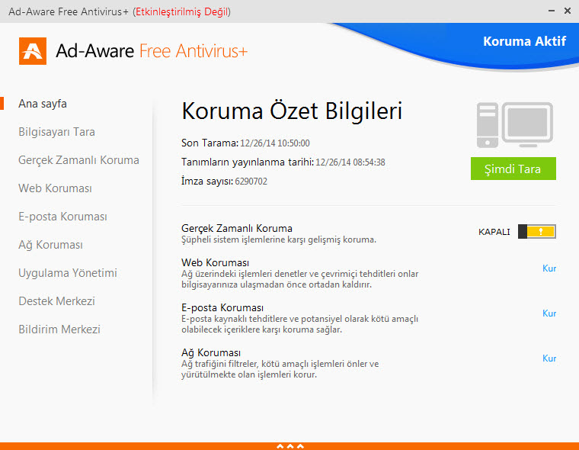Click Kur link for Web Koruması
The image size is (579, 450).
[x=549, y=268]
